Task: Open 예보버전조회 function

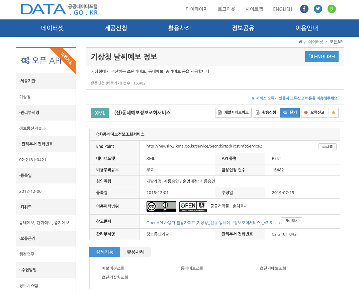Action: 113,268
